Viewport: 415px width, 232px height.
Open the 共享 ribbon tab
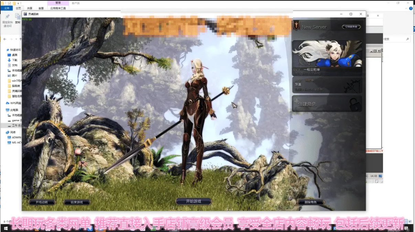pos(30,8)
